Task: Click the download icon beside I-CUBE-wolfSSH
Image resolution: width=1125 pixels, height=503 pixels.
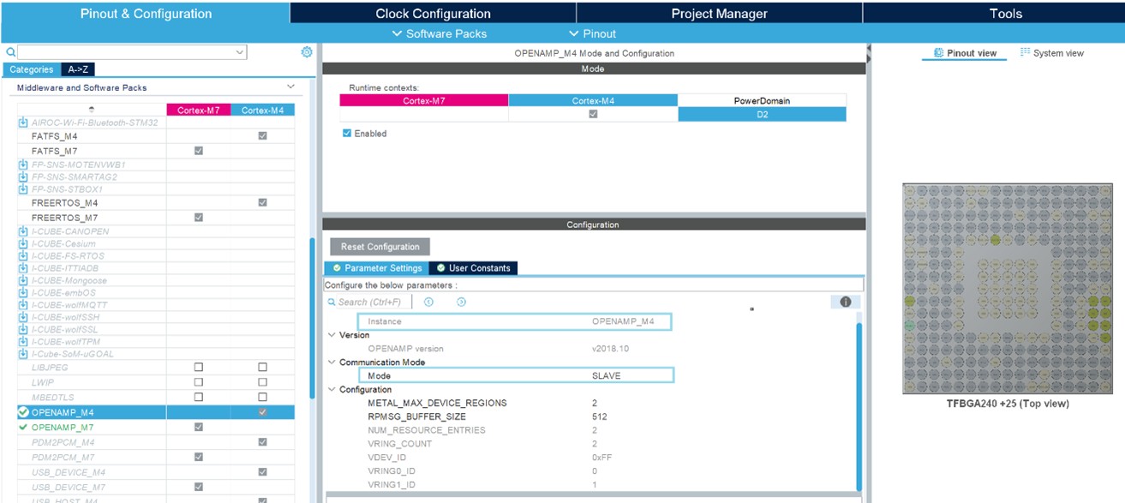Action: pos(23,317)
